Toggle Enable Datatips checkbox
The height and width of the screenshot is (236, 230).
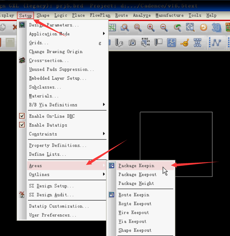coord(22,125)
